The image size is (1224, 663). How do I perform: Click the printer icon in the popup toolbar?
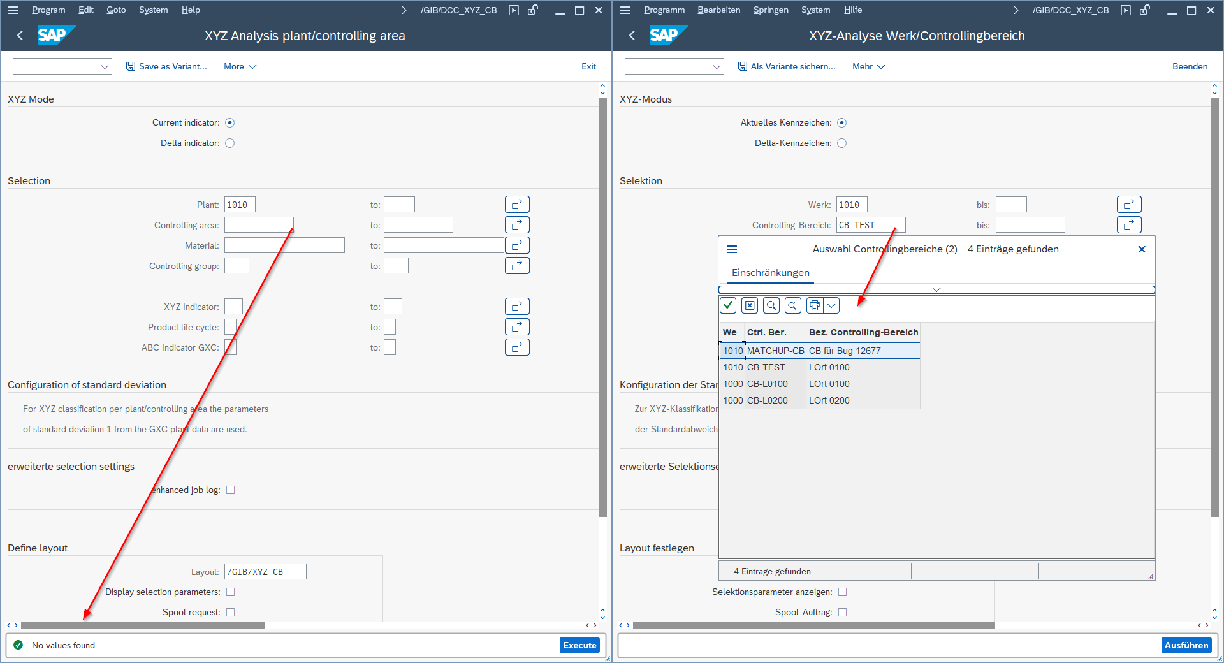coord(815,305)
